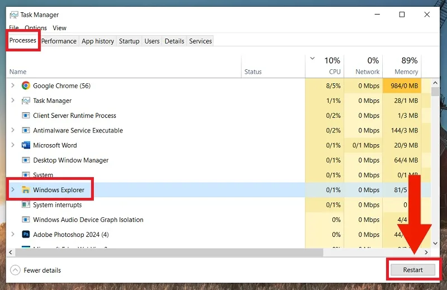
Task: Select the Desktop Window Manager text
Action: (x=71, y=160)
